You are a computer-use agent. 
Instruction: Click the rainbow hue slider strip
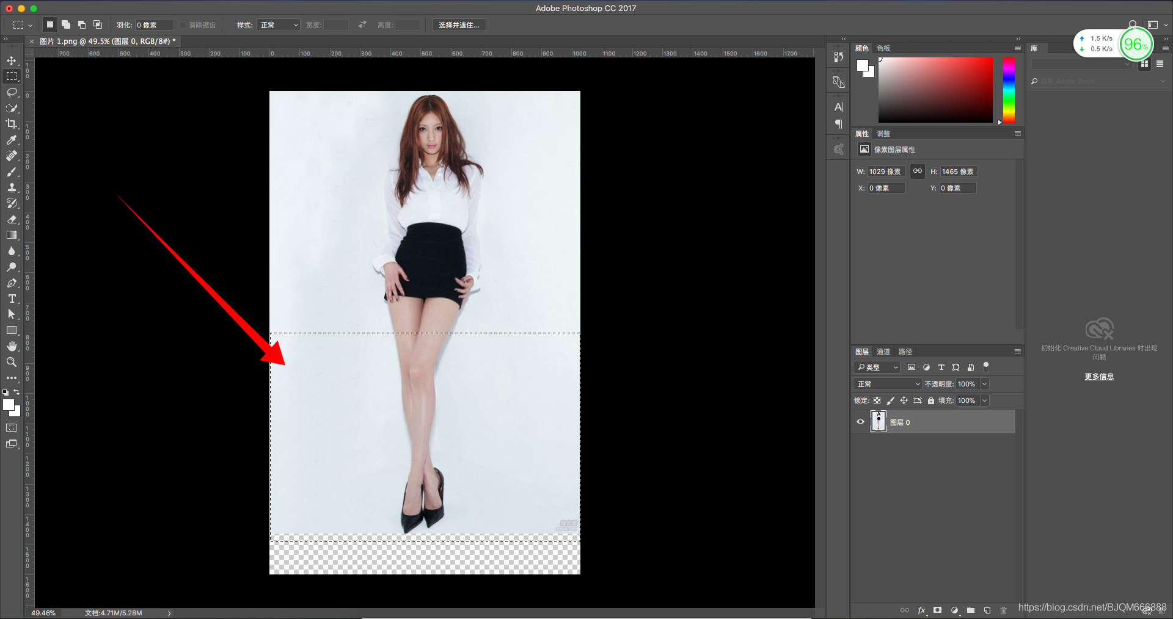pos(1009,90)
